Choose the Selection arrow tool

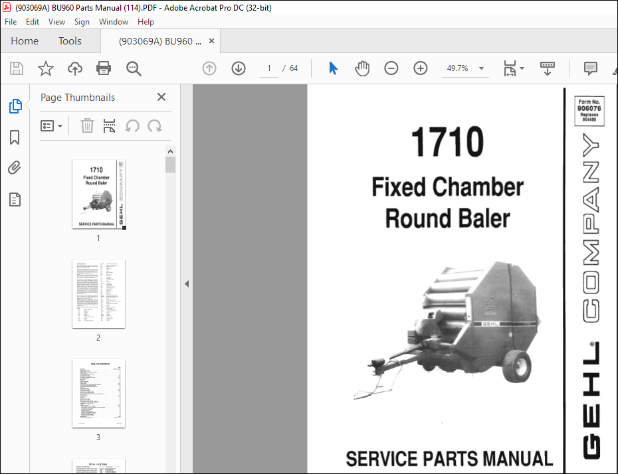(x=333, y=68)
